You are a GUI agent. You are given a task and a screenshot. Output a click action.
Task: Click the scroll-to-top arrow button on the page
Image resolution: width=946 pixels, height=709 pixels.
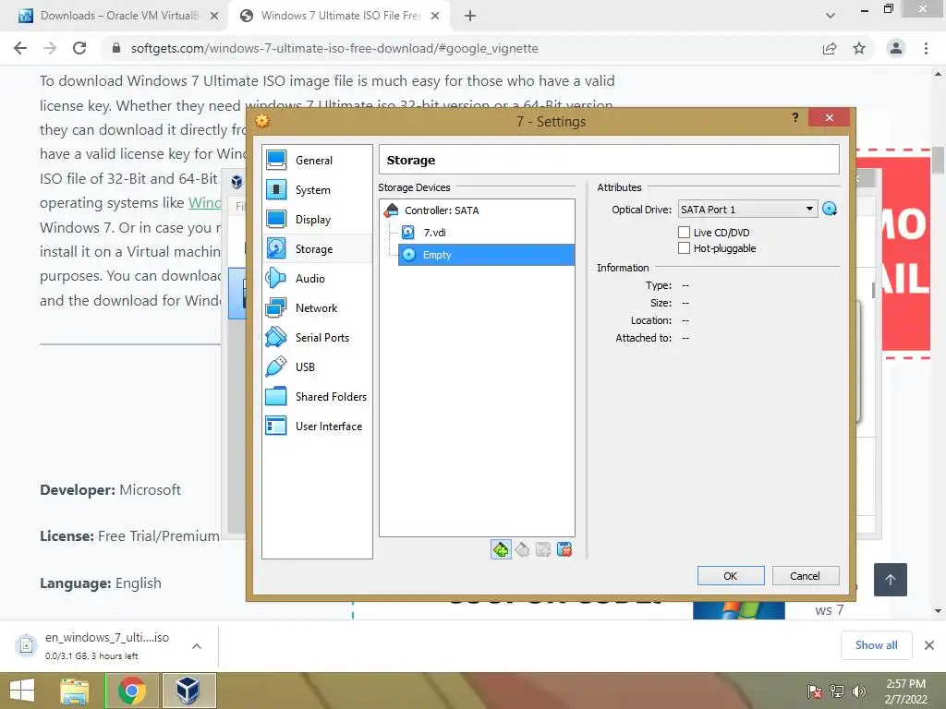(891, 580)
